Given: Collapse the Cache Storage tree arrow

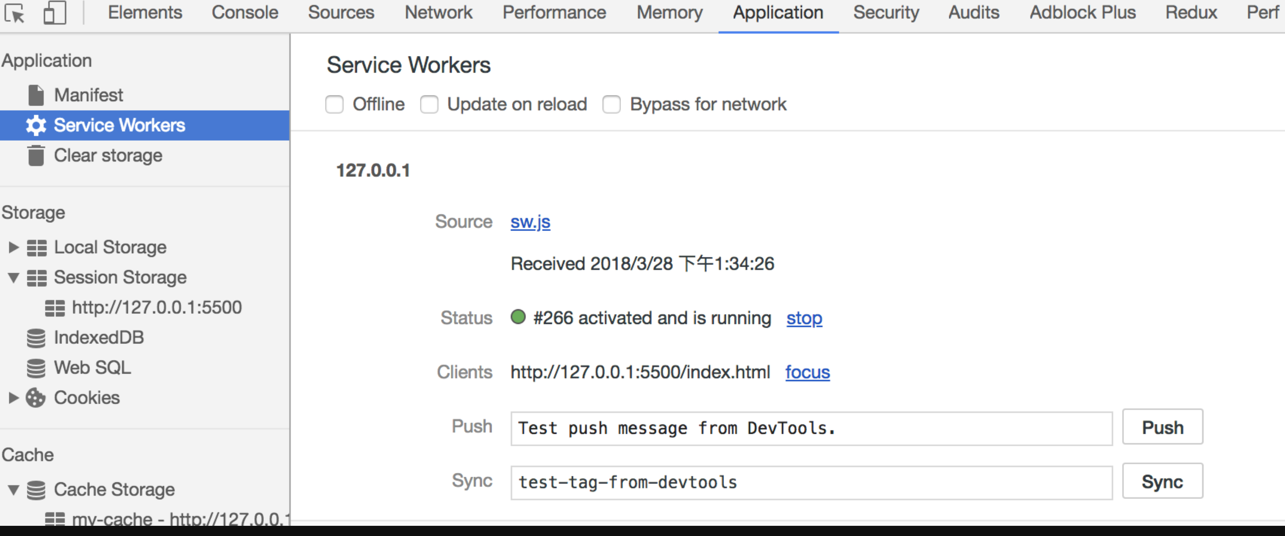Looking at the screenshot, I should tap(13, 490).
